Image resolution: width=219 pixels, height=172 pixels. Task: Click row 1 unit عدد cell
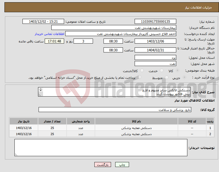[81, 128]
